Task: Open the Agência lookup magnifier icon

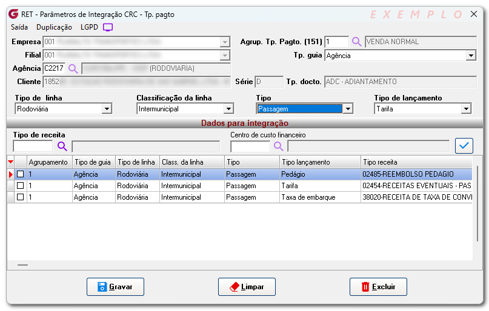Action: coord(73,68)
